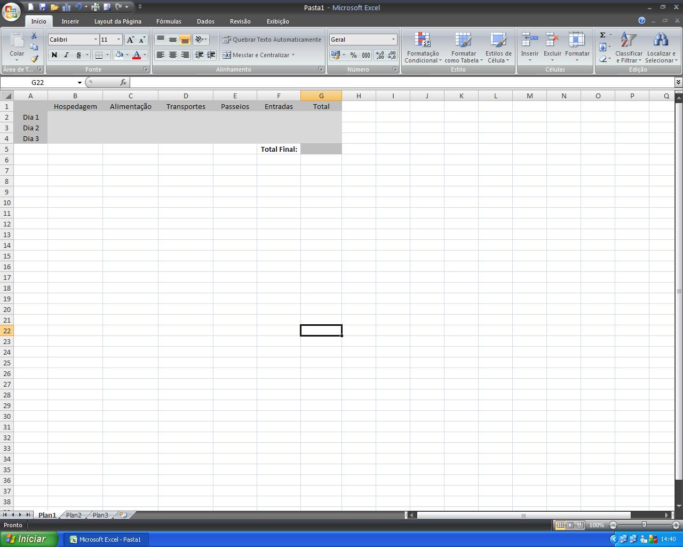
Task: Open text orientation options
Action: [201, 40]
